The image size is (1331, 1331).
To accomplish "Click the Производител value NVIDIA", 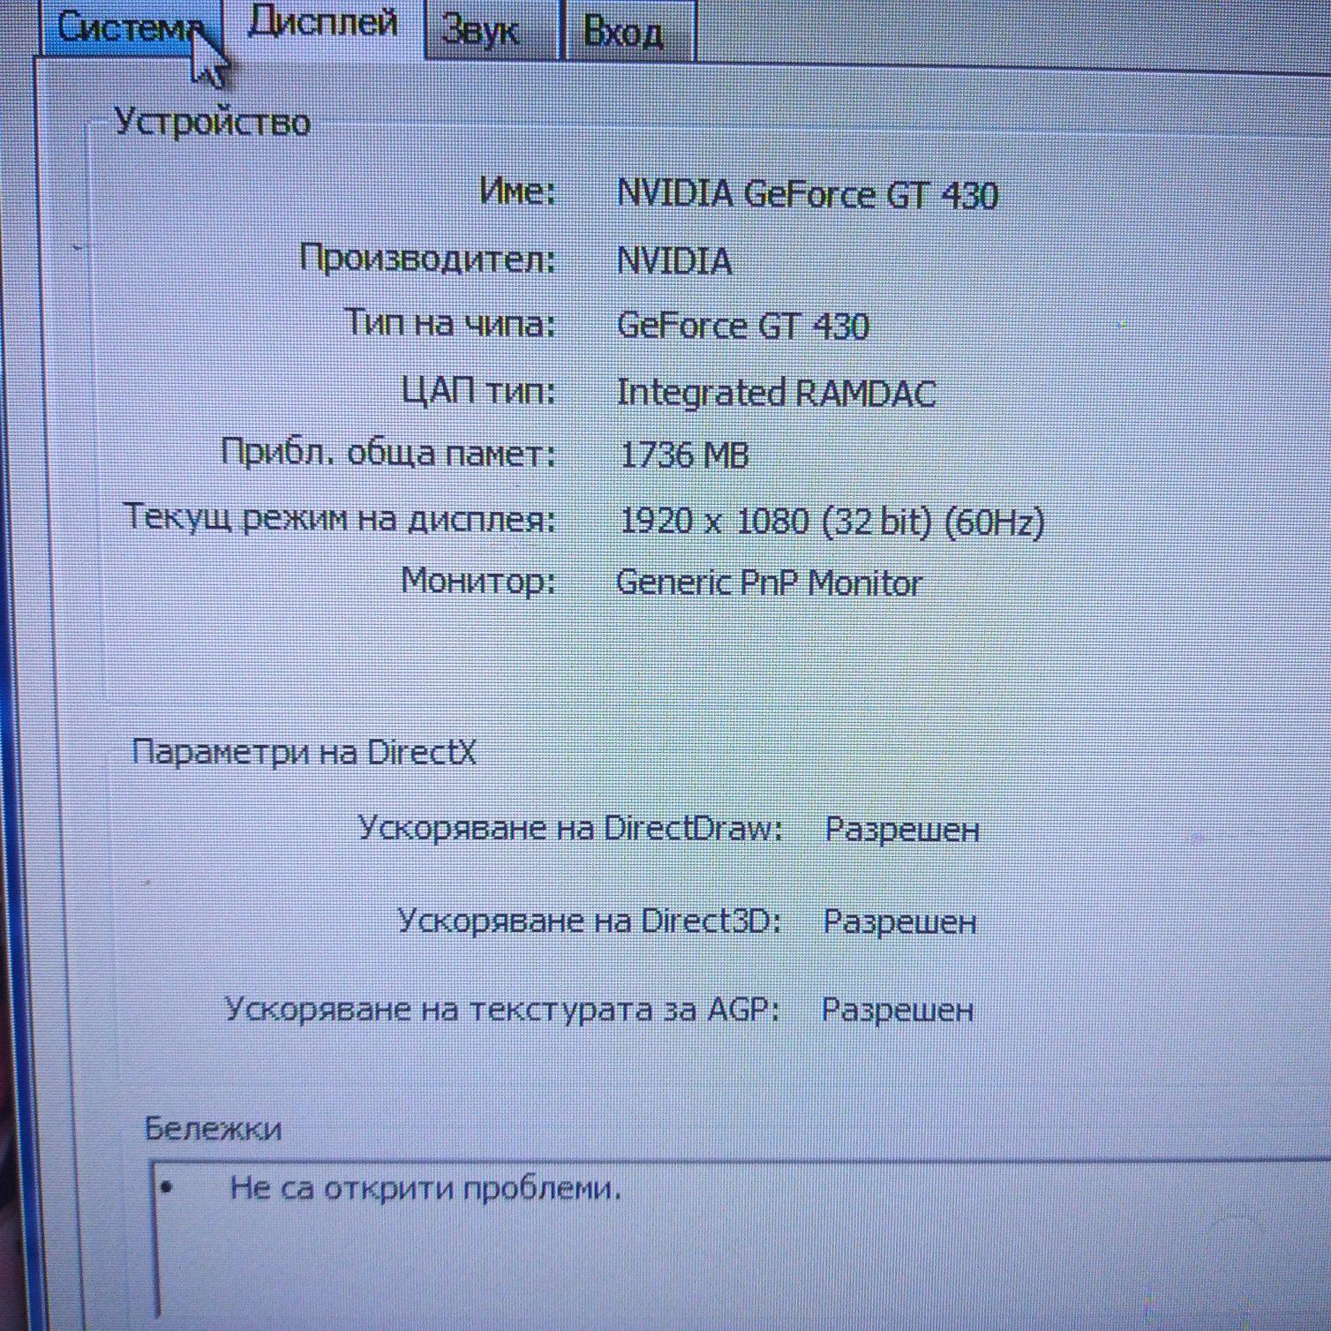I will pyautogui.click(x=674, y=260).
